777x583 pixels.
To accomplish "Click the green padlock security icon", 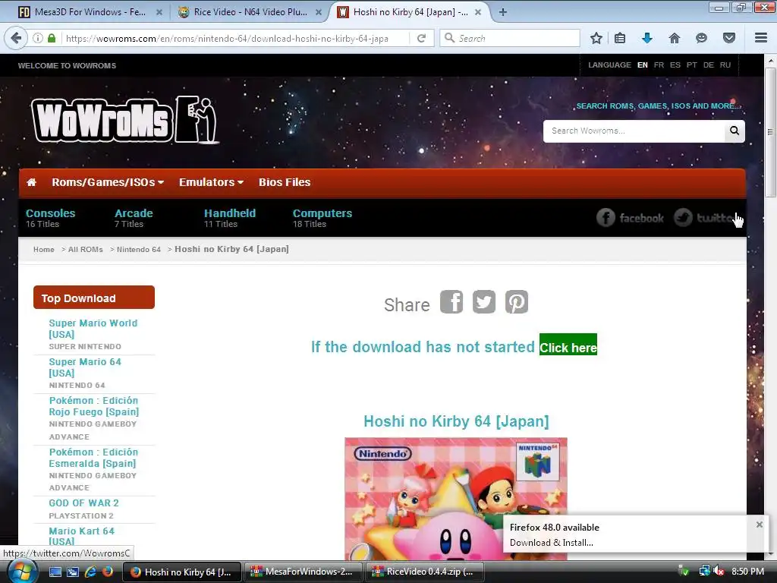I will pyautogui.click(x=52, y=38).
